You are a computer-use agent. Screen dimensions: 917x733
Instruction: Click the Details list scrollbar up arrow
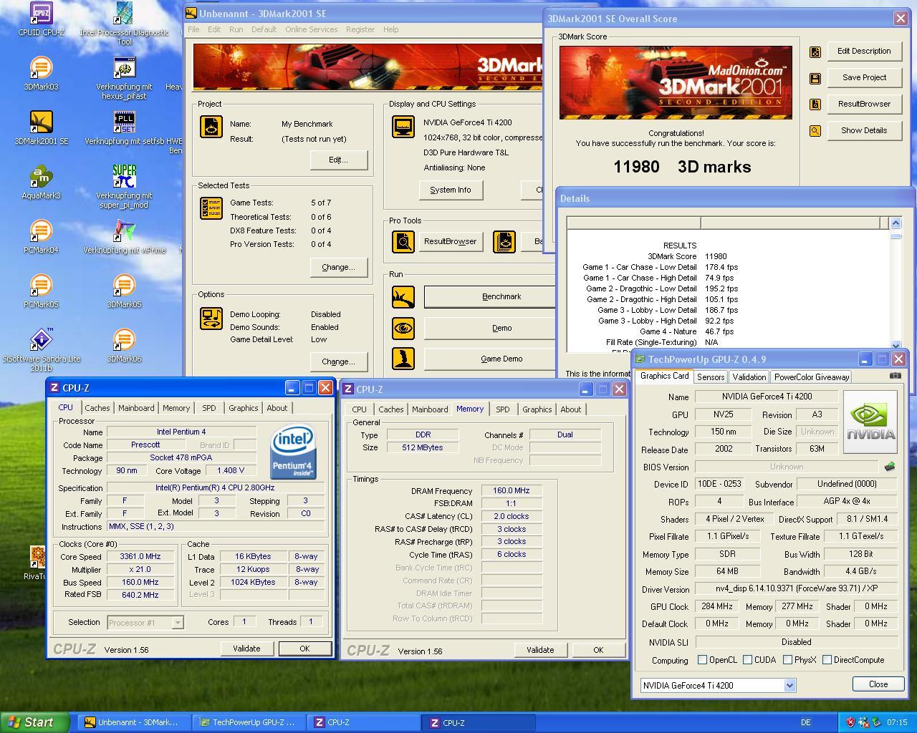(x=896, y=223)
